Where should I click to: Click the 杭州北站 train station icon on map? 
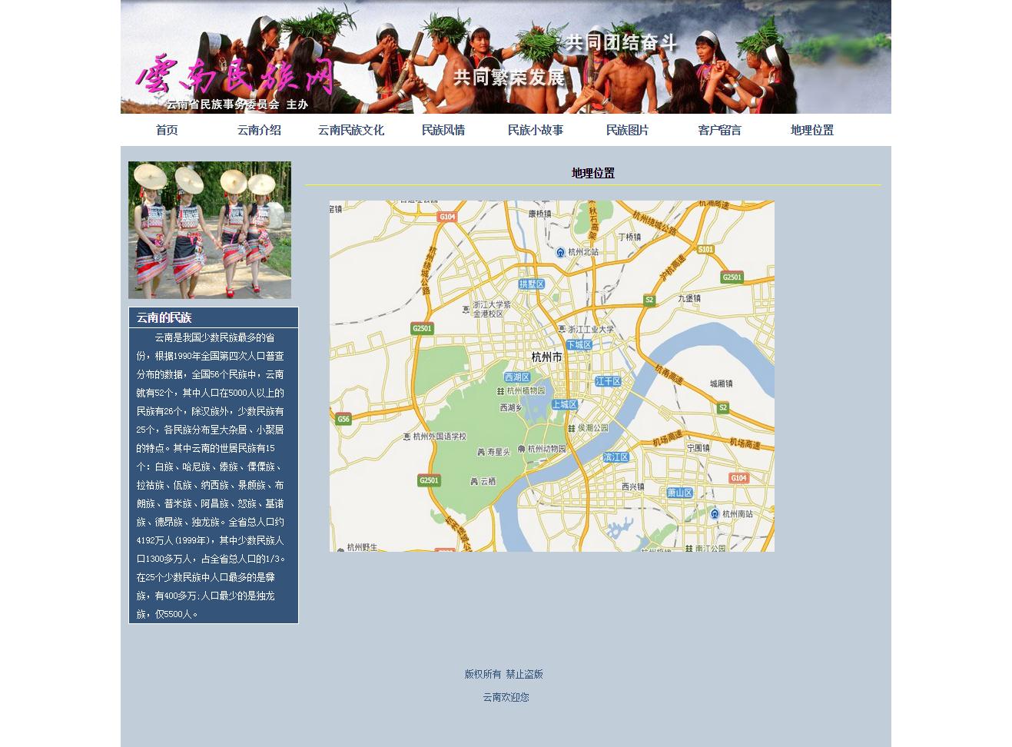click(560, 252)
